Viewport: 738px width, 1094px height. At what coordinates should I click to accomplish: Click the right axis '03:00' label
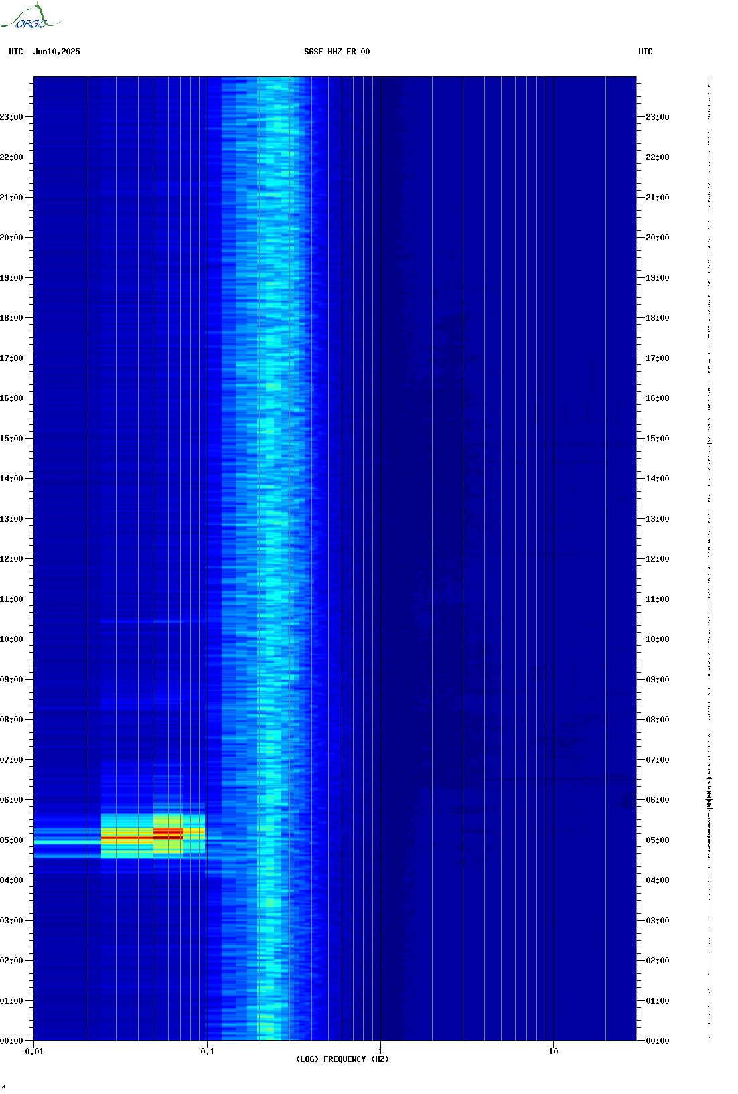(658, 921)
